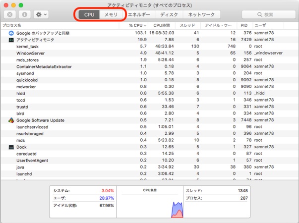Click the kernel_task thread count 130

[x=195, y=46]
